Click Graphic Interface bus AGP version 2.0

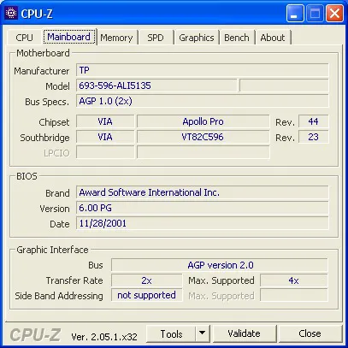tap(220, 265)
